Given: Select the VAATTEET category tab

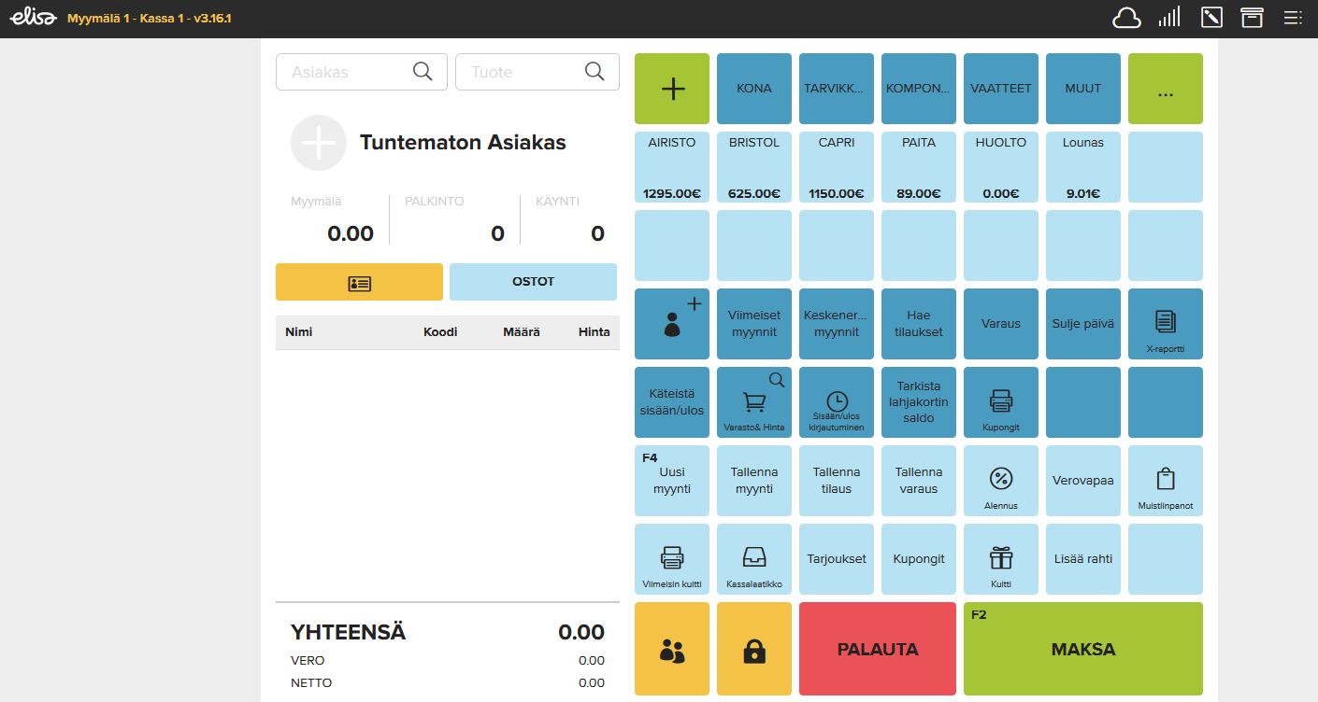Looking at the screenshot, I should 1001,89.
